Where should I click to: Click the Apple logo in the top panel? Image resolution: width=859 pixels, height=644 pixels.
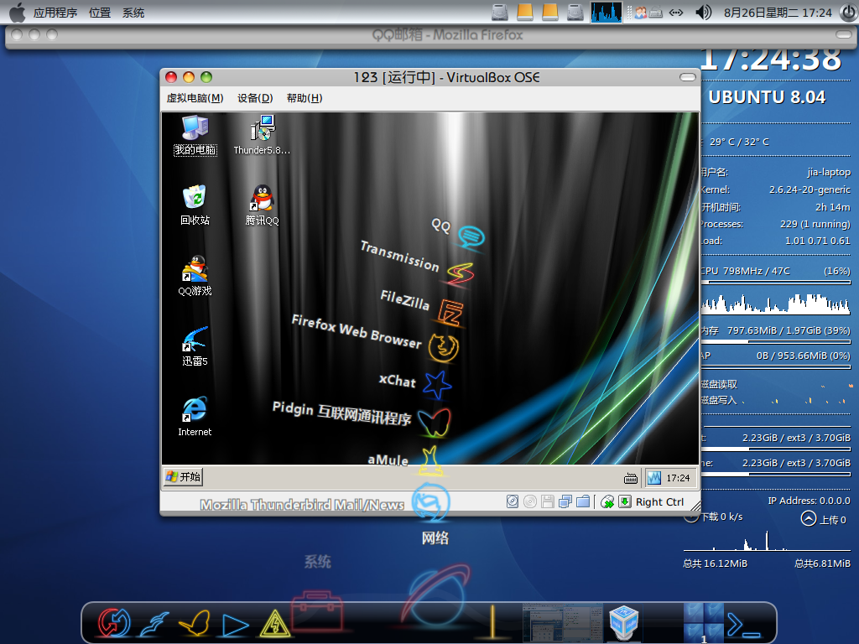click(17, 12)
